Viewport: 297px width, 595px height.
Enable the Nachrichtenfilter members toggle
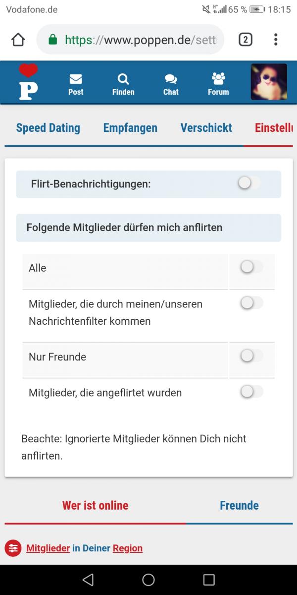pyautogui.click(x=251, y=303)
